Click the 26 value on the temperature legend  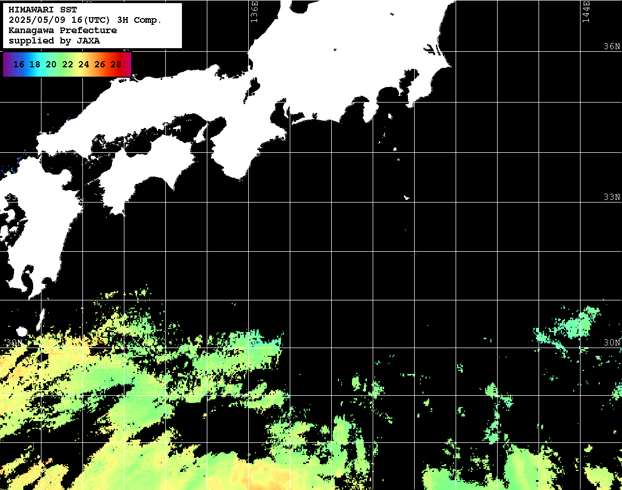click(100, 65)
